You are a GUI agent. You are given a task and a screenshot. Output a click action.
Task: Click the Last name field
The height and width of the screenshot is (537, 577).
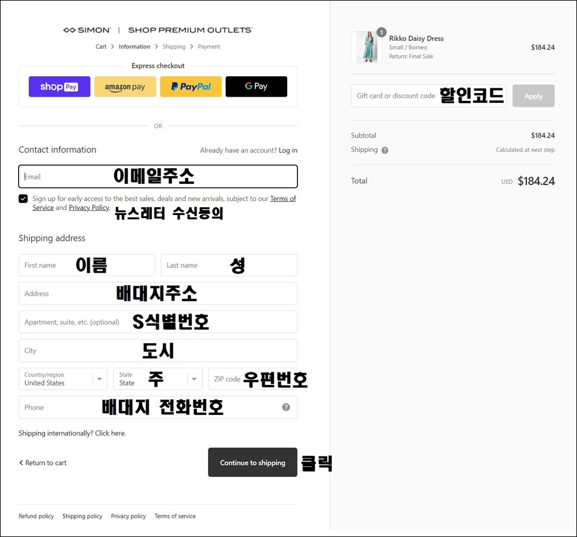[229, 265]
